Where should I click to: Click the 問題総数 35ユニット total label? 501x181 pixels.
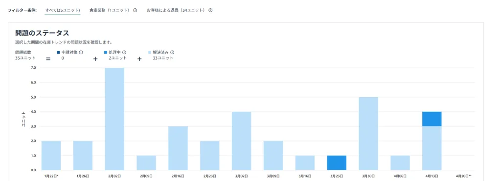tap(25, 55)
